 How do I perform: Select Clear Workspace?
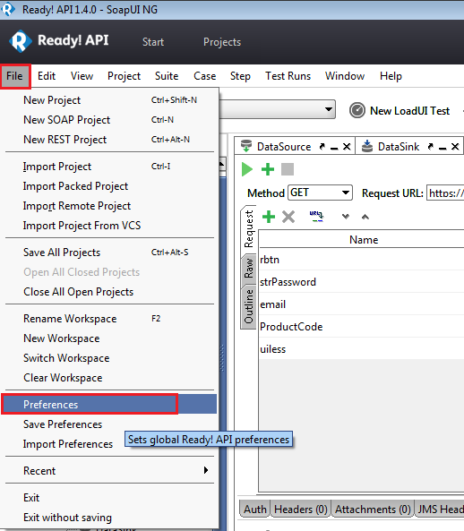(110, 378)
